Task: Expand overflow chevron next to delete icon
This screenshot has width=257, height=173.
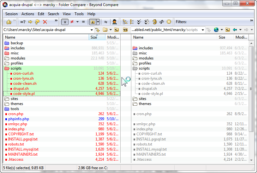Action: pyautogui.click(x=56, y=21)
